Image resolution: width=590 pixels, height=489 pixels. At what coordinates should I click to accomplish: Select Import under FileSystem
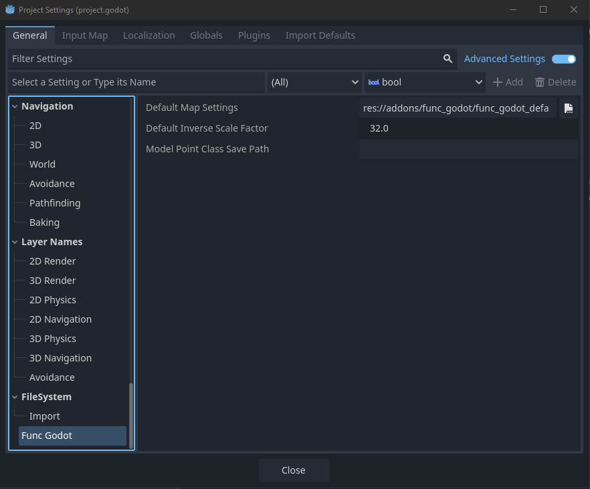point(44,416)
